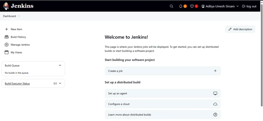Click the log out link
Screen dimensions: 263x121
[x=249, y=6]
